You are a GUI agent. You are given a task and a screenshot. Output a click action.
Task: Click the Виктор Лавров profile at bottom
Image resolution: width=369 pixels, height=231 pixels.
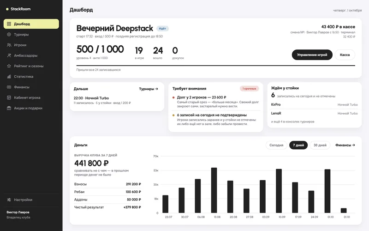tap(18, 214)
